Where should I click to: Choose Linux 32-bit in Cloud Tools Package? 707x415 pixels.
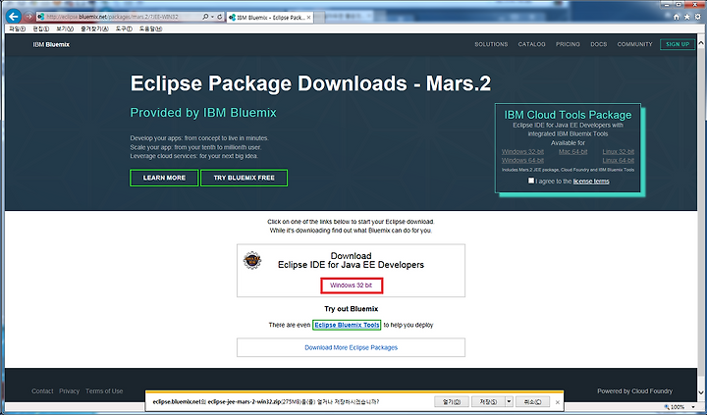[x=619, y=152]
